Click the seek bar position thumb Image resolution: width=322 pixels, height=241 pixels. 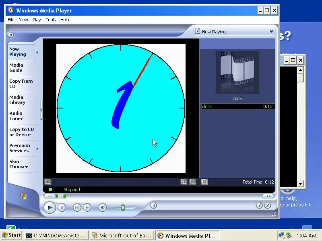click(x=61, y=196)
